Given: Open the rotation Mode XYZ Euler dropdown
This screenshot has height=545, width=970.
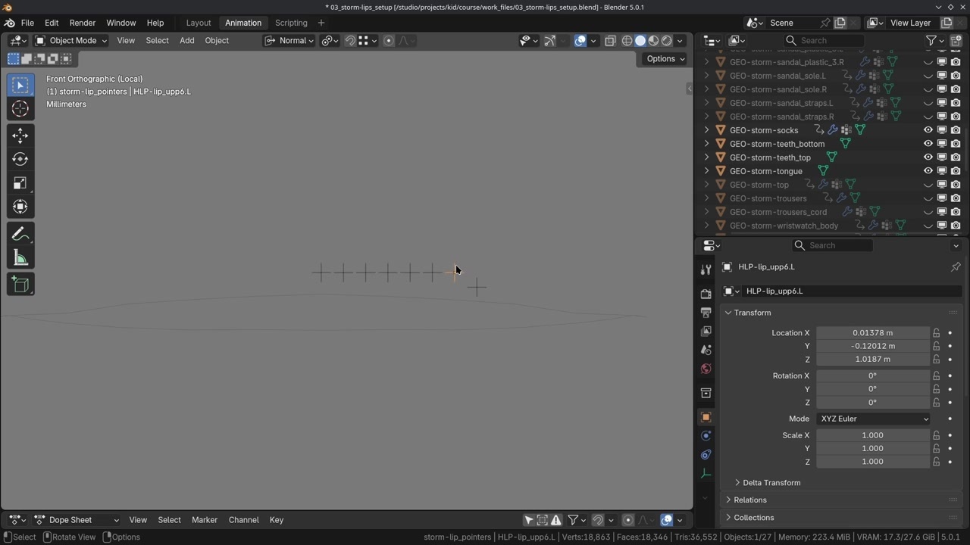Looking at the screenshot, I should [x=872, y=419].
